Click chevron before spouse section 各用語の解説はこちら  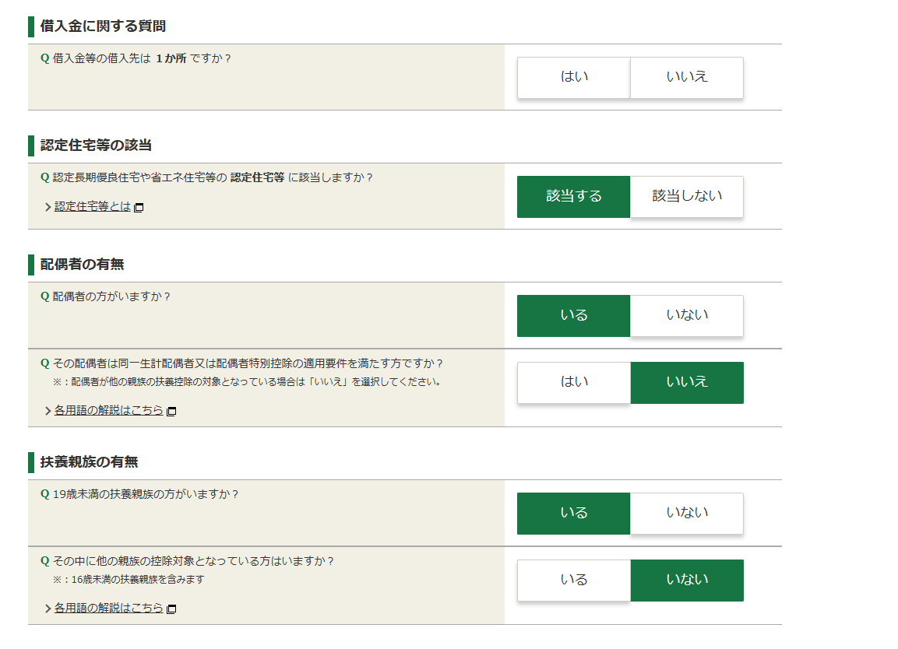[x=48, y=411]
